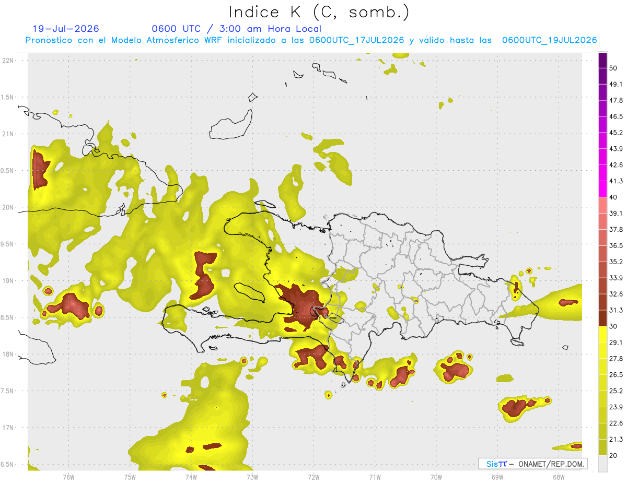Click the 'SisTT - ONAMET/REP.DOM.' label box
This screenshot has height=484, width=627.
532,464
